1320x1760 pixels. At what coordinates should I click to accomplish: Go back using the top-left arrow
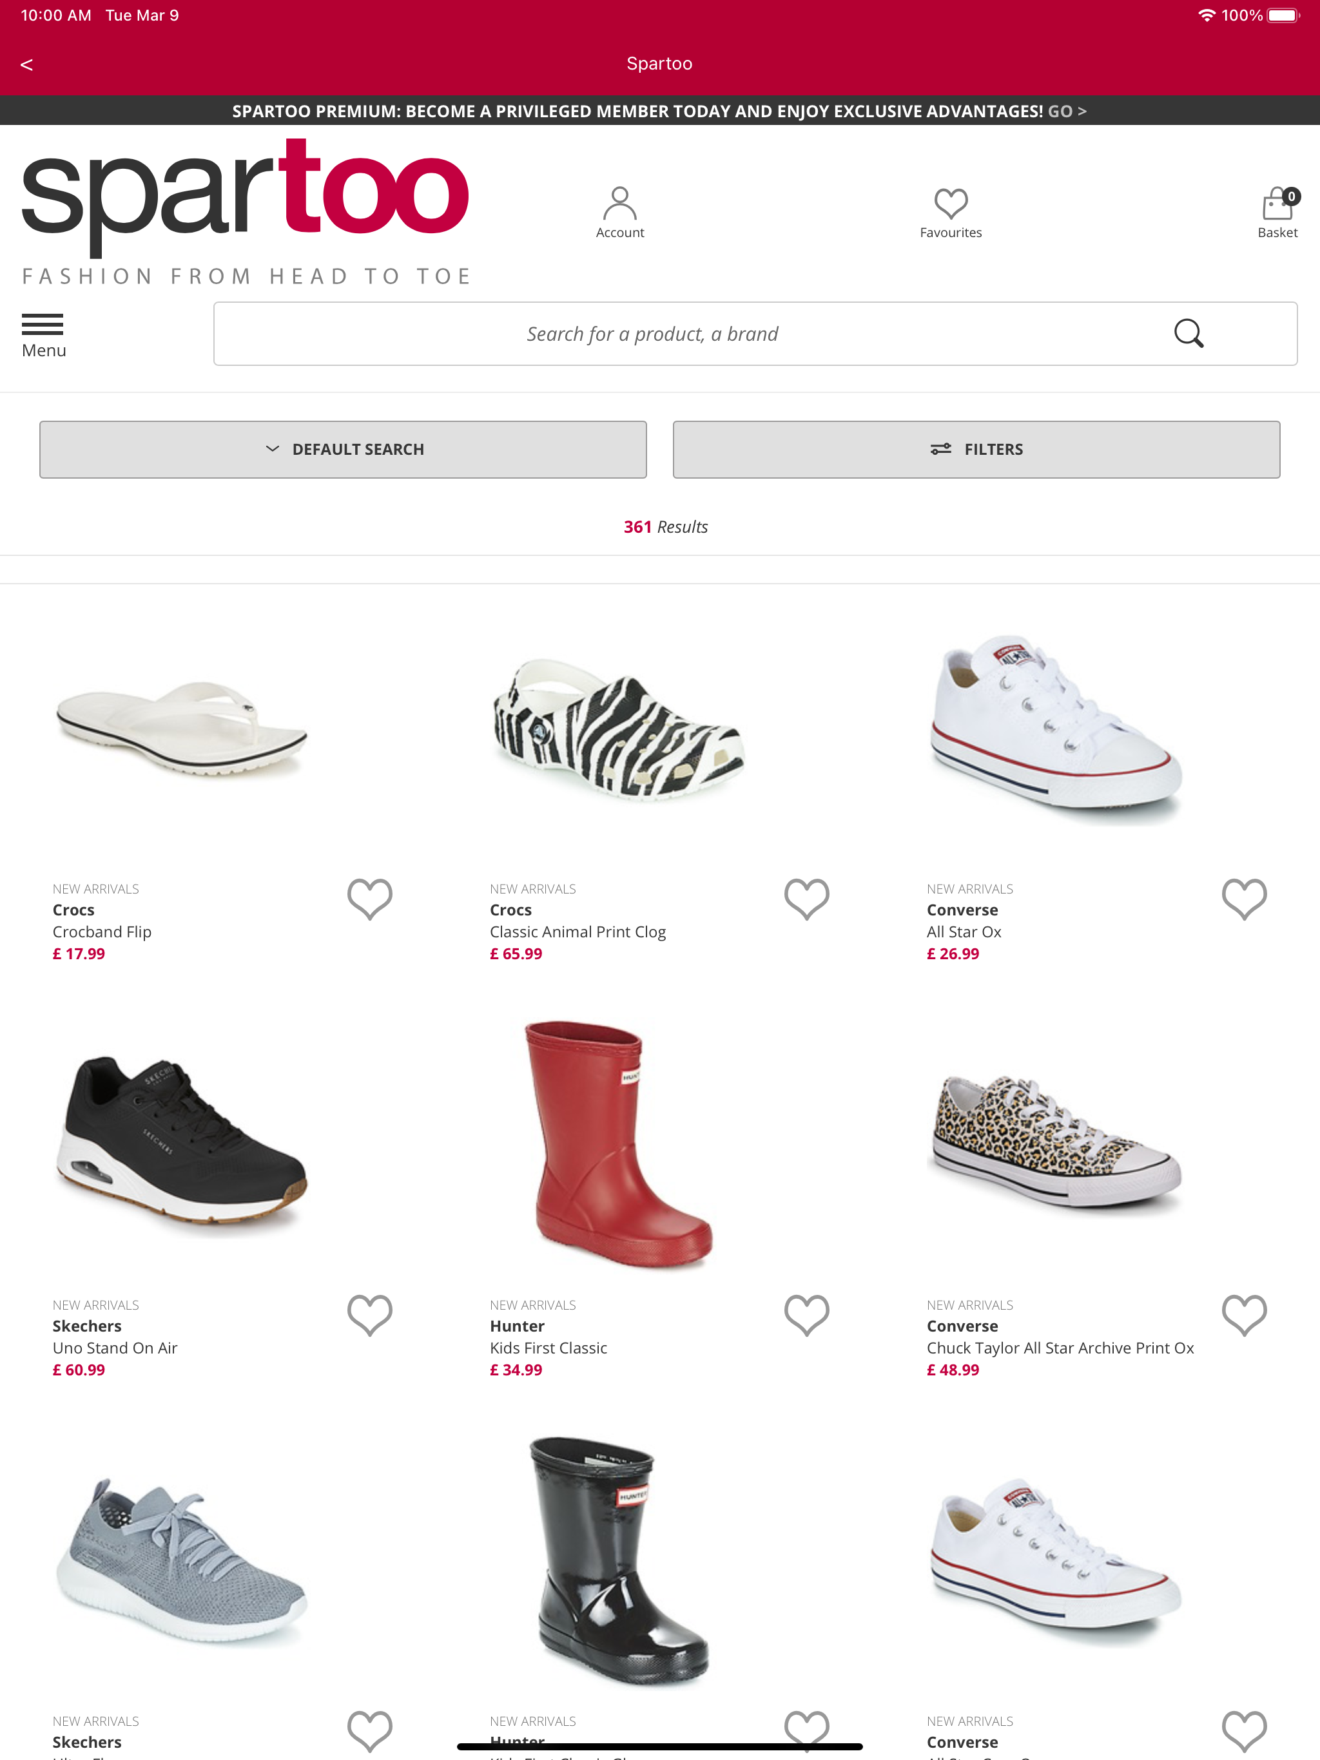[26, 64]
